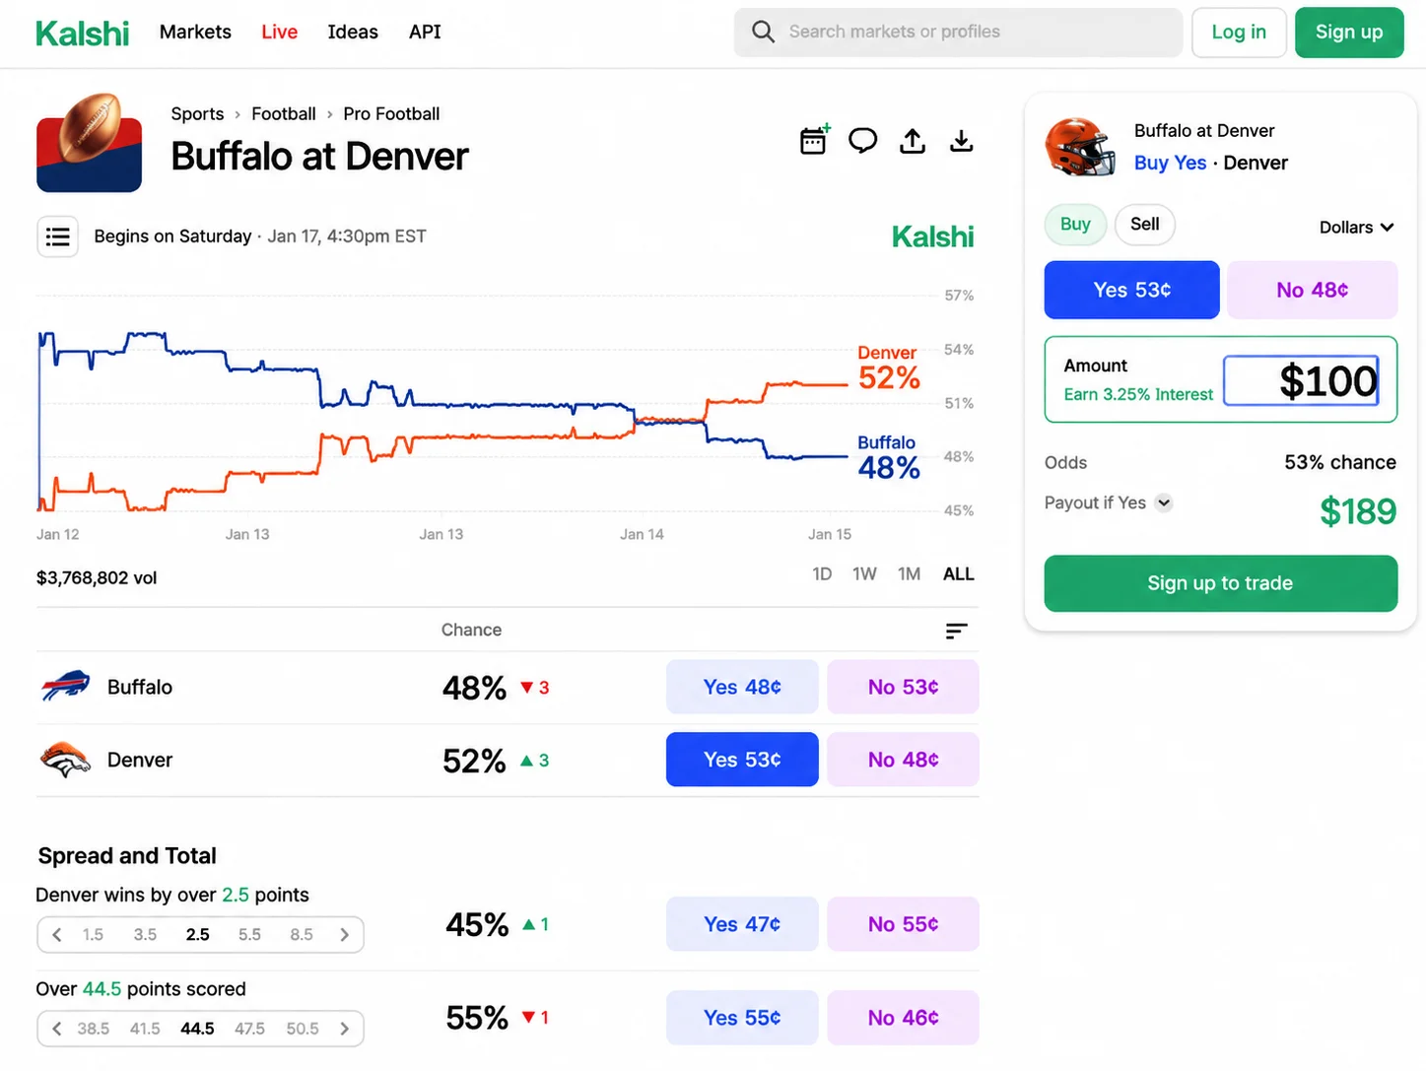Click the Sign up button
The height and width of the screenshot is (1071, 1426).
click(x=1349, y=33)
